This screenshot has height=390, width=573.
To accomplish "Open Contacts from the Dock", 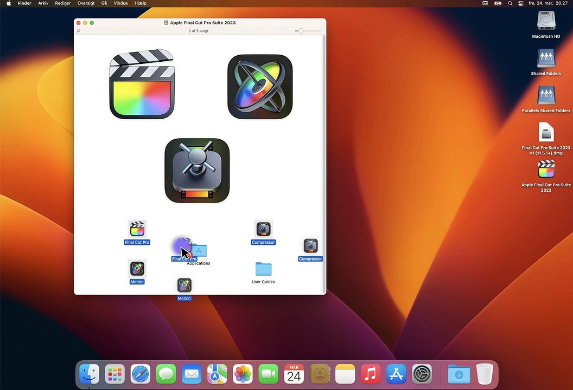I will (320, 374).
